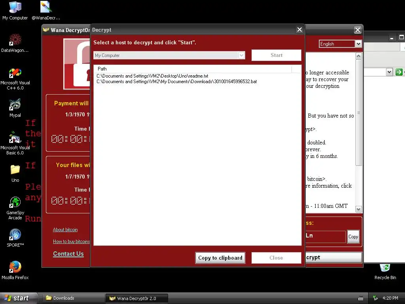The height and width of the screenshot is (304, 405).
Task: Click the Close button in Decrypt dialog
Action: (x=276, y=258)
